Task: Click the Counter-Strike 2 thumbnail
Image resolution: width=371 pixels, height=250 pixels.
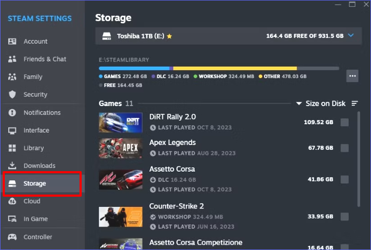Action: coord(121,216)
